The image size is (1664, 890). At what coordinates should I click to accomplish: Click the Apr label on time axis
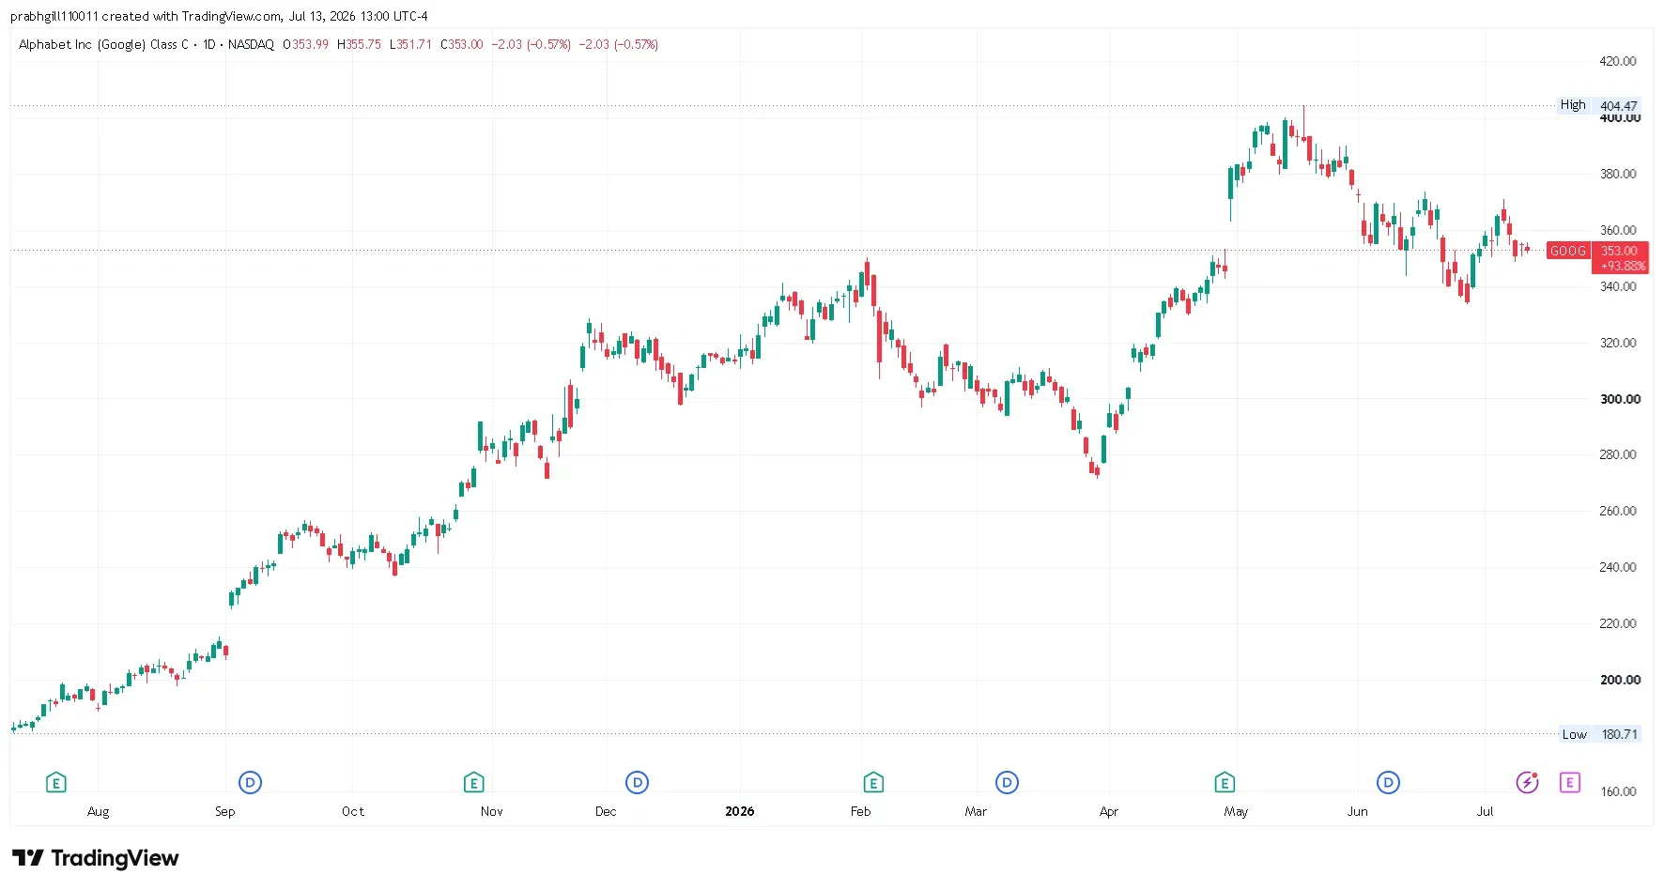(x=1109, y=811)
